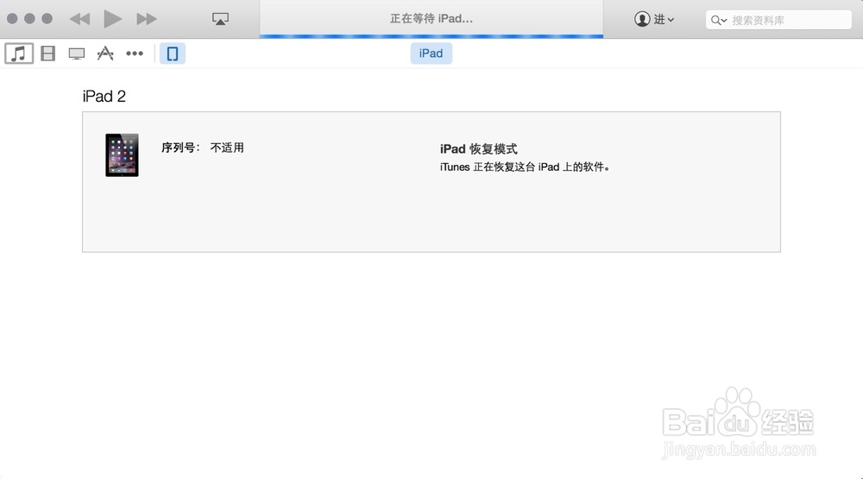This screenshot has height=479, width=863.
Task: Click the iPad 2 device thumbnail image
Action: click(123, 154)
